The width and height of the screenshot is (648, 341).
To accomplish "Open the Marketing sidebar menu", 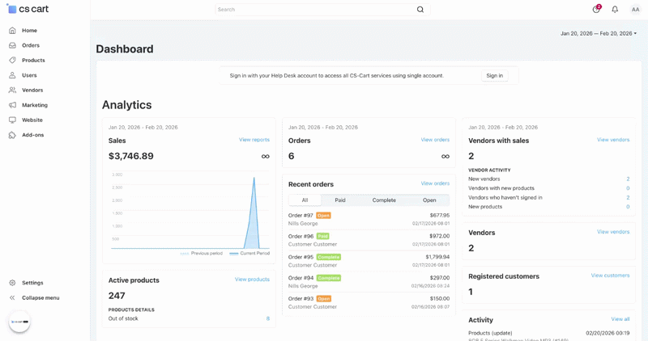I will click(34, 105).
